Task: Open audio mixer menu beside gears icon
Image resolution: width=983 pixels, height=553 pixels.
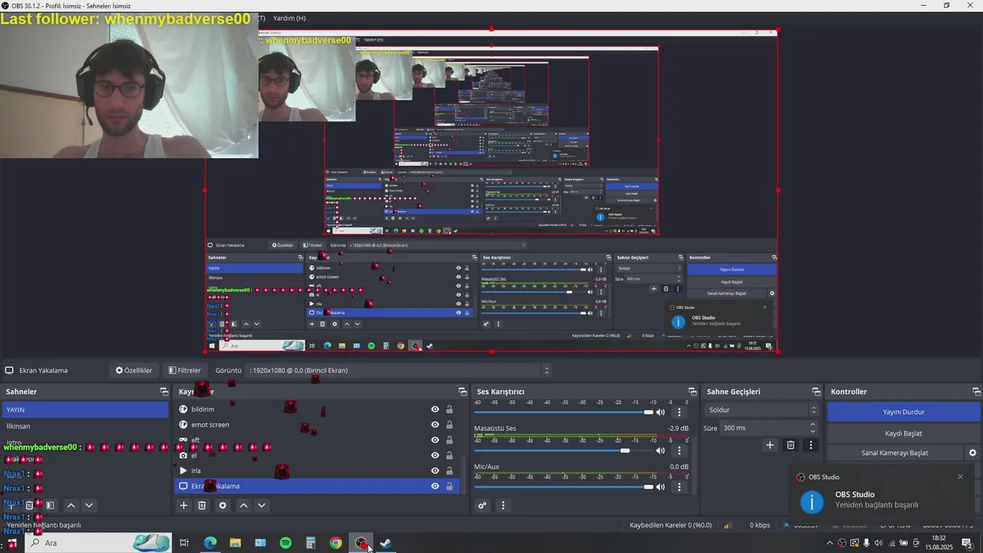Action: click(x=503, y=505)
